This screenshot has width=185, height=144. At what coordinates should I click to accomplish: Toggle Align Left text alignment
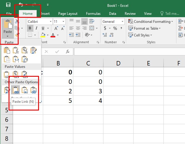72,28
